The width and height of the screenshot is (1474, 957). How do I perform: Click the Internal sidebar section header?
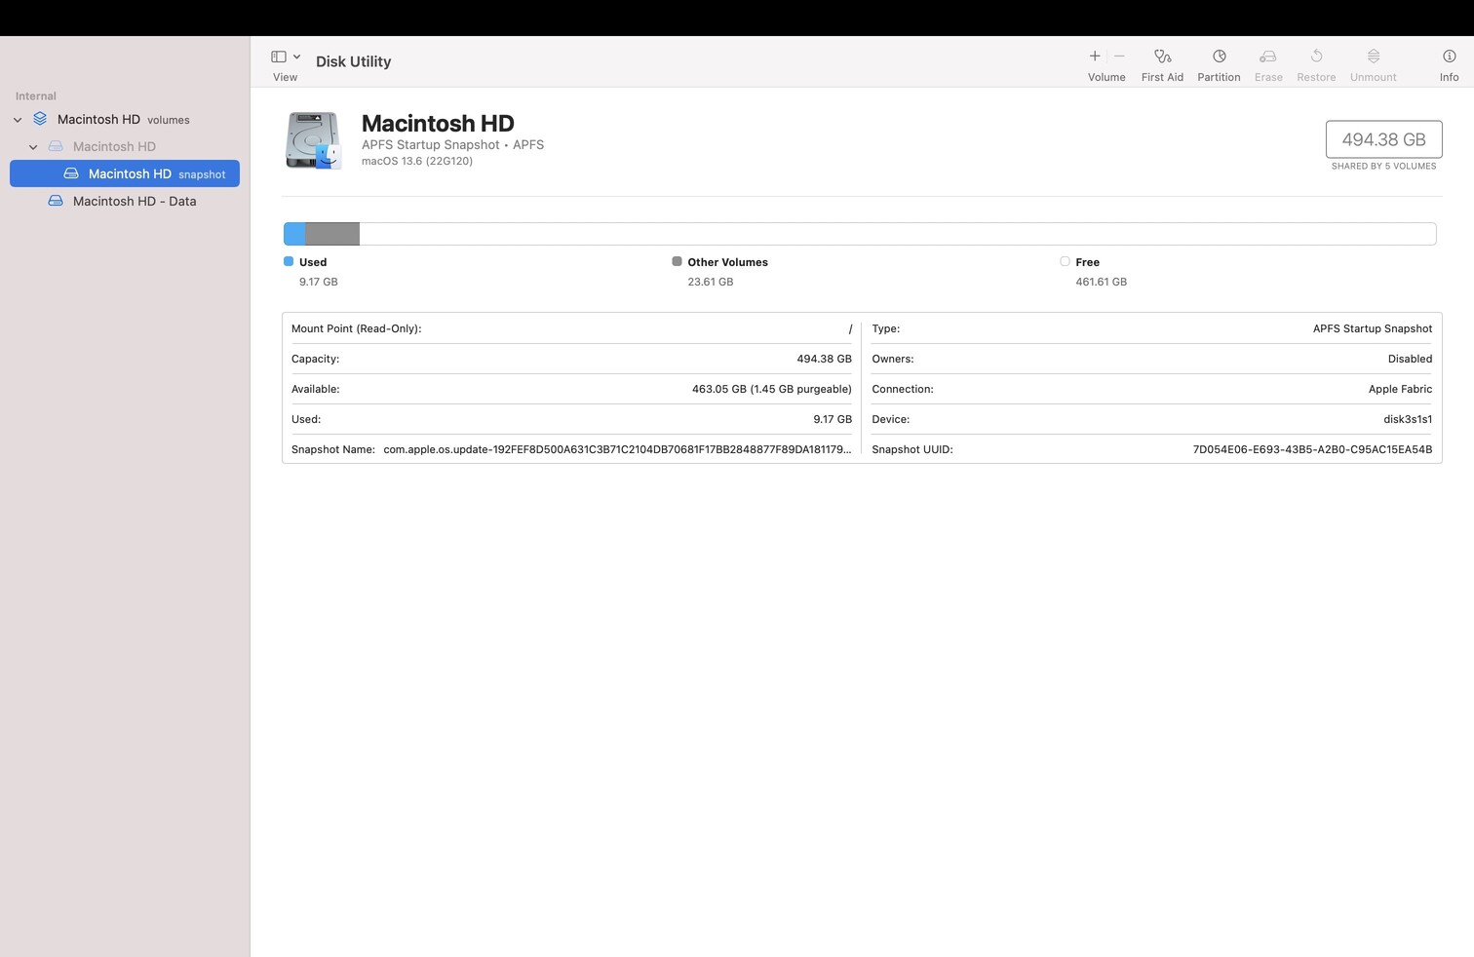(x=36, y=96)
